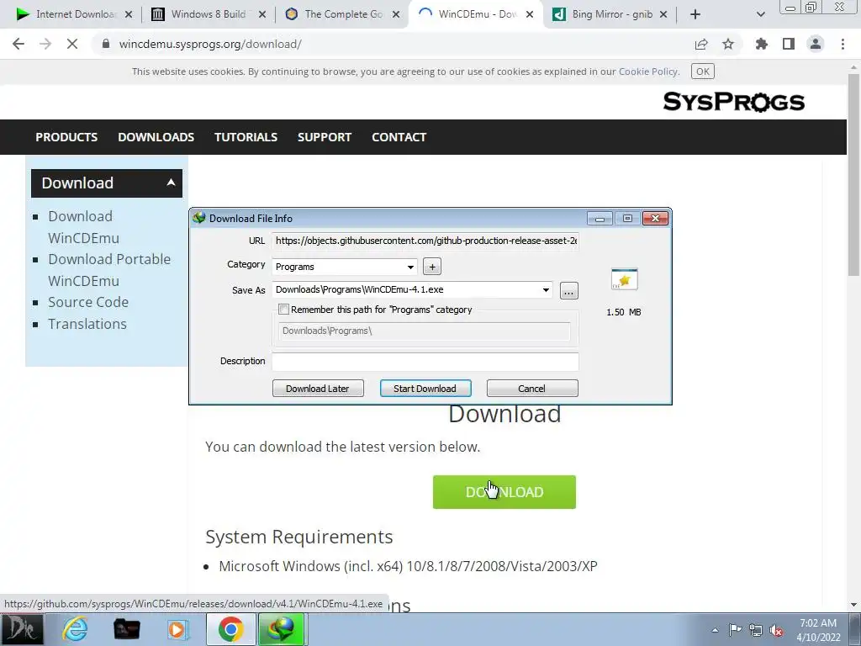Bookmark this page with the star icon
861x646 pixels.
[x=728, y=44]
